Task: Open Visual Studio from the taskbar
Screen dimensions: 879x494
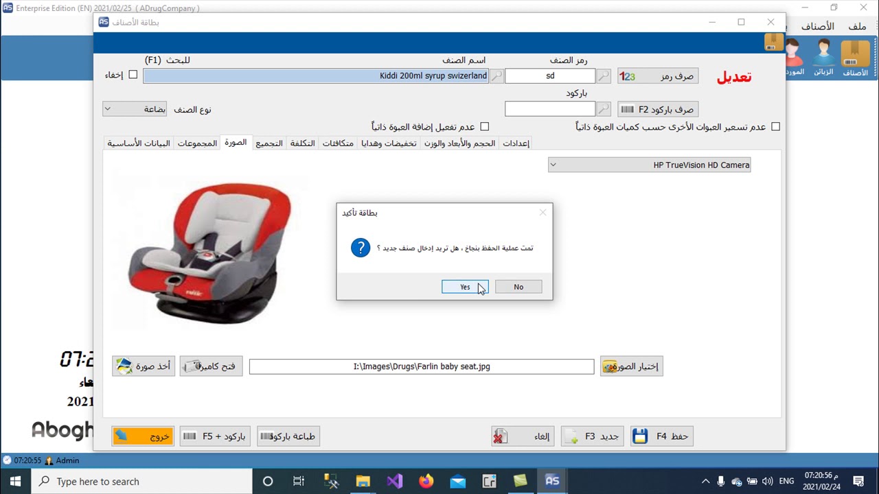Action: 394,481
